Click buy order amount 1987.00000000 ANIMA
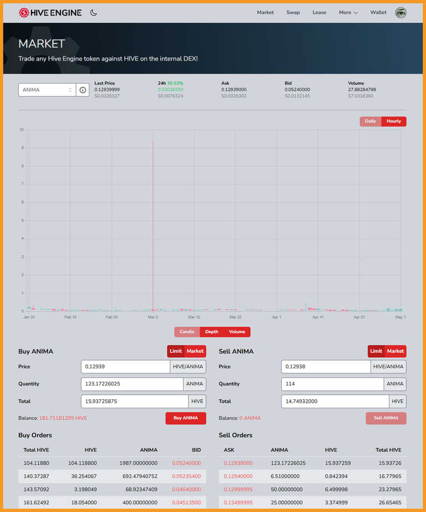Screen dimensions: 426x512 click(x=139, y=463)
